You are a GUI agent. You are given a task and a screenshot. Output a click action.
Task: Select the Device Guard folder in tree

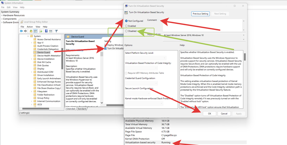44,52
